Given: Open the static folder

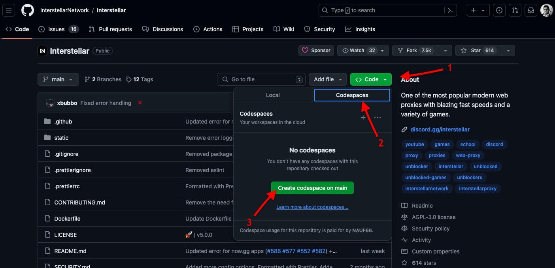Looking at the screenshot, I should click(x=61, y=138).
